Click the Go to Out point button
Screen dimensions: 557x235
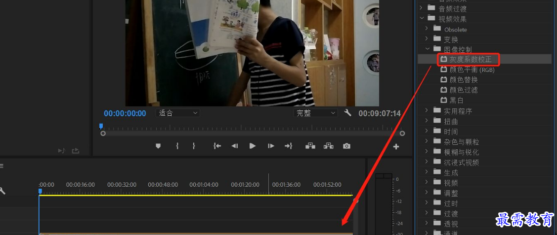click(288, 146)
